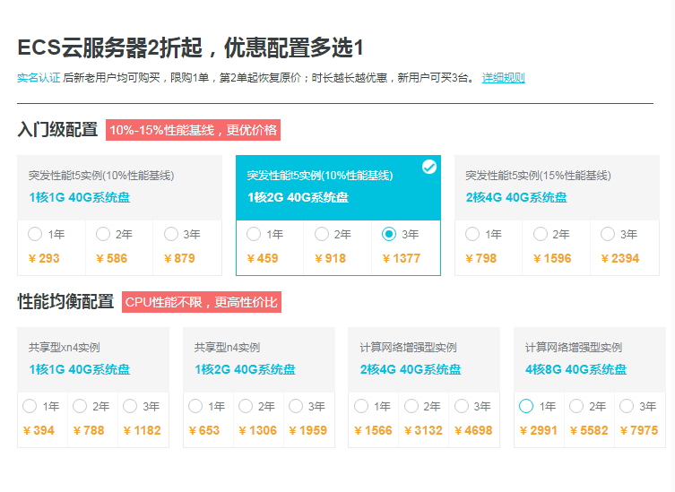The width and height of the screenshot is (675, 492).
Task: Choose 3年 radio priced at ¥879
Action: [x=171, y=234]
